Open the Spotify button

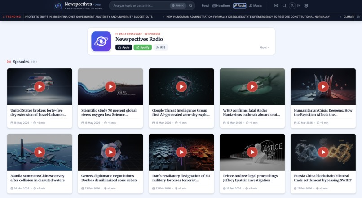tap(143, 47)
